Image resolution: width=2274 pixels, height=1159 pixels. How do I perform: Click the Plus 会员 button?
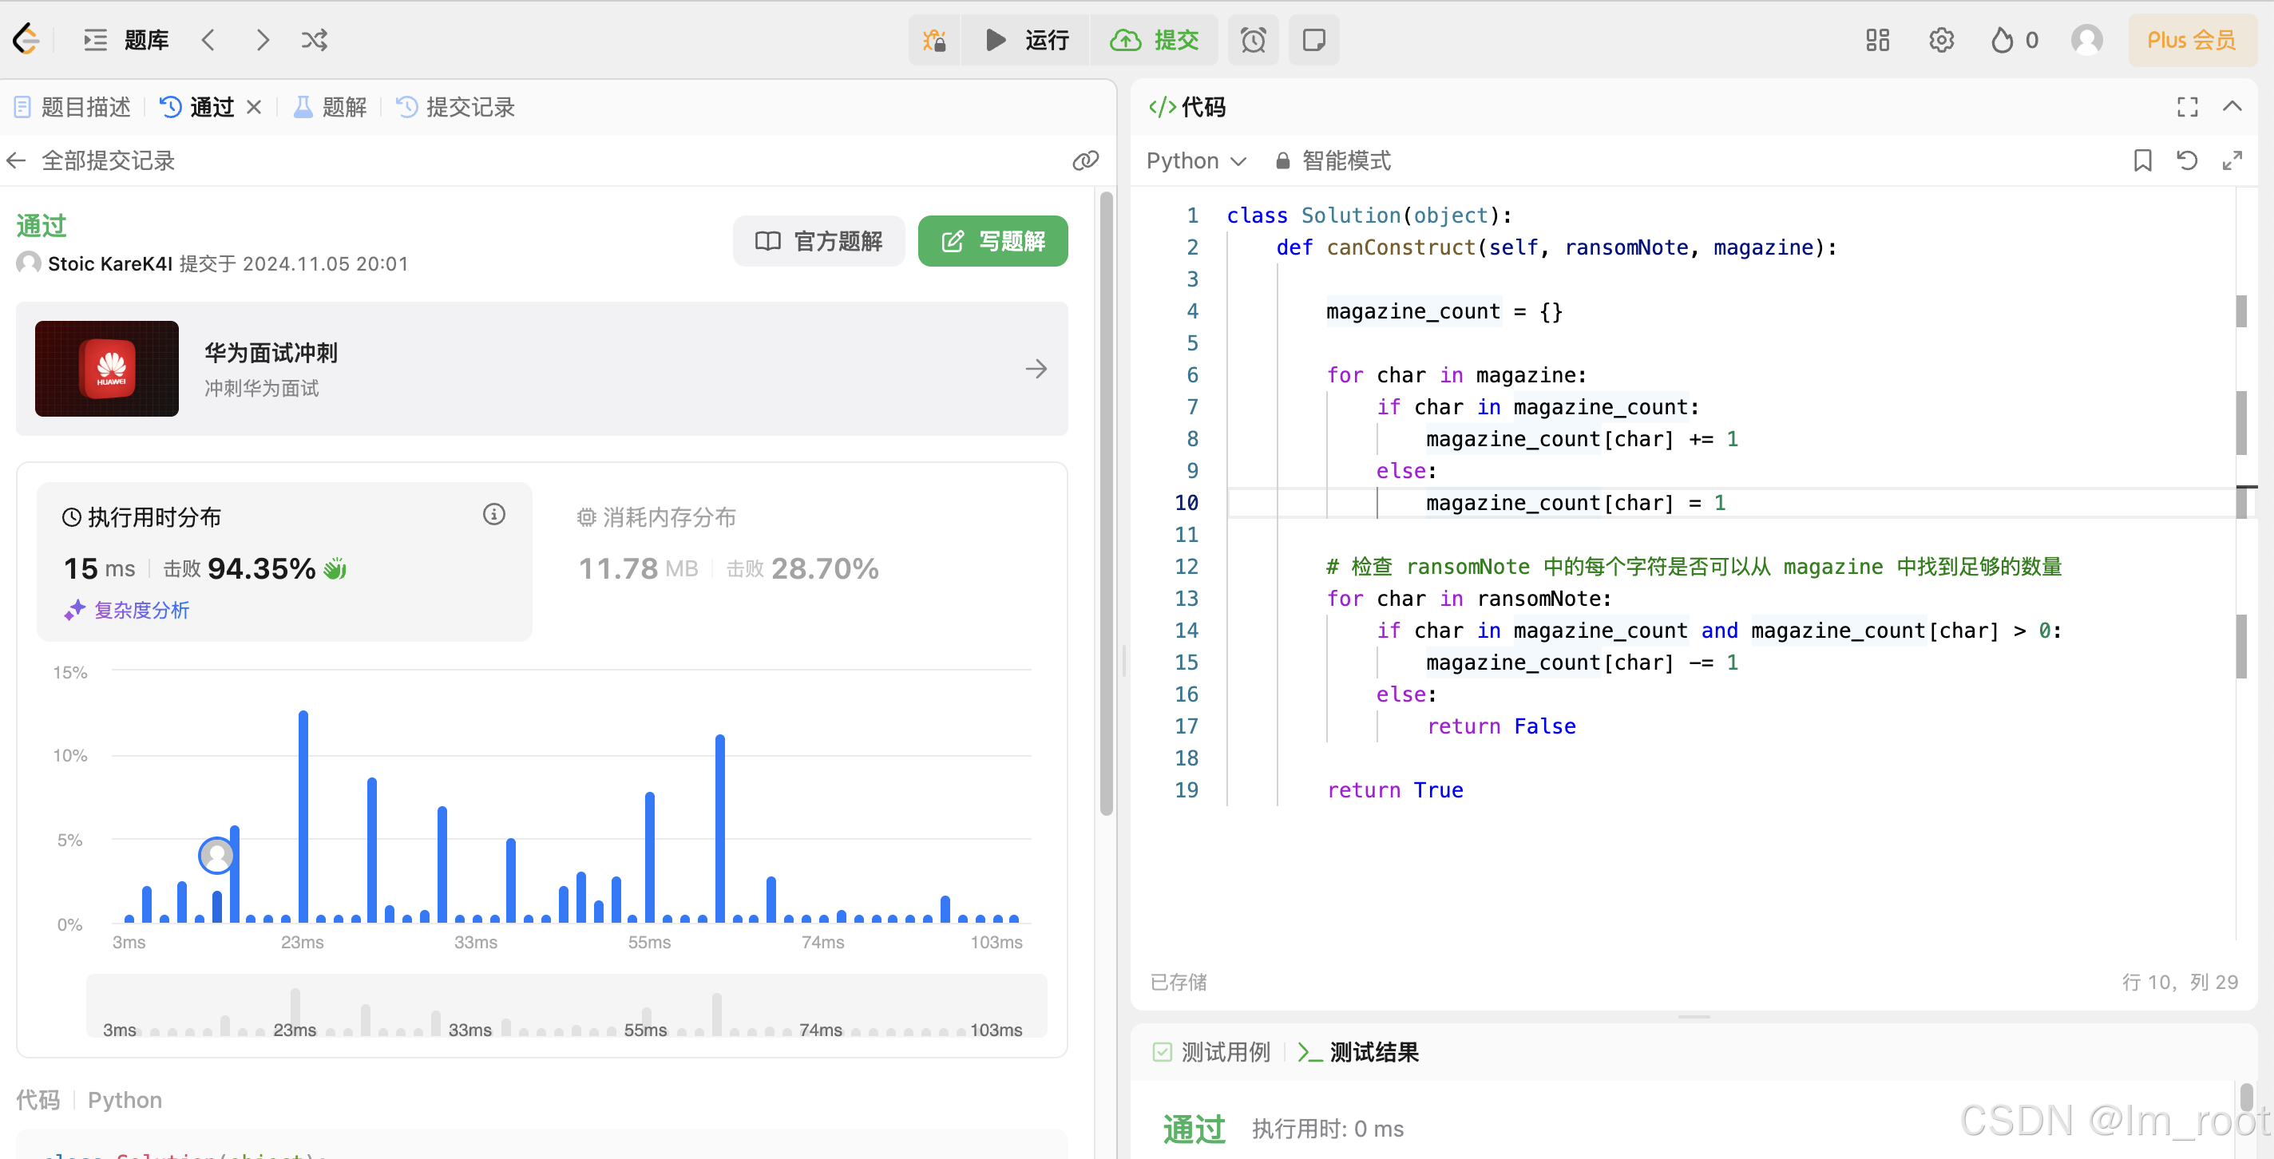[2191, 40]
